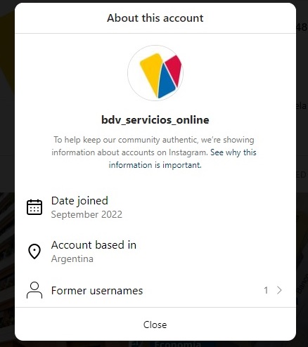Open the Former usernames row label
Image resolution: width=308 pixels, height=347 pixels.
point(97,291)
